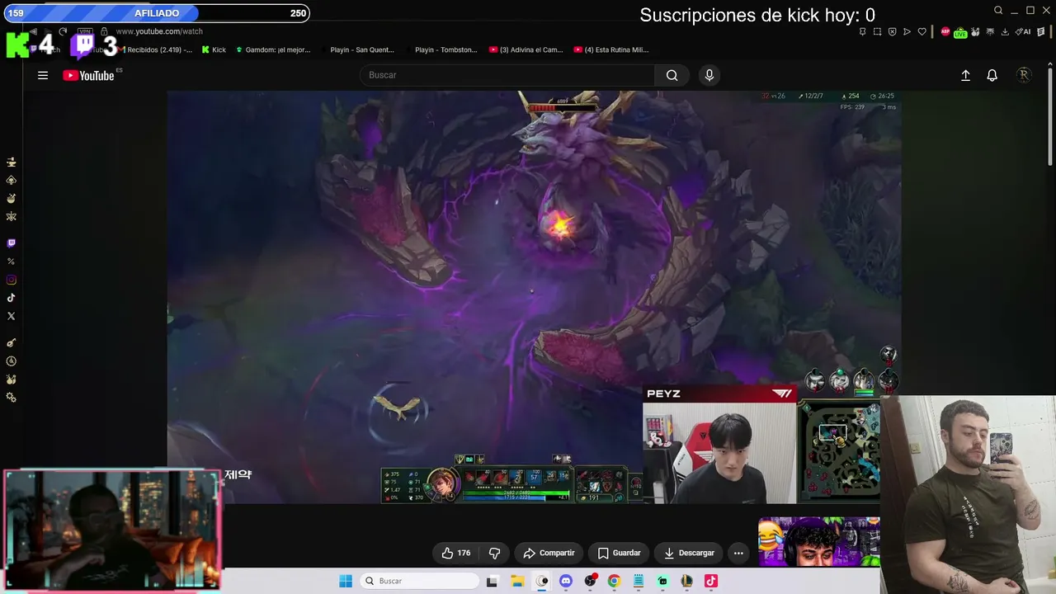
Task: Open Instagram in the browser sidebar
Action: (x=12, y=280)
